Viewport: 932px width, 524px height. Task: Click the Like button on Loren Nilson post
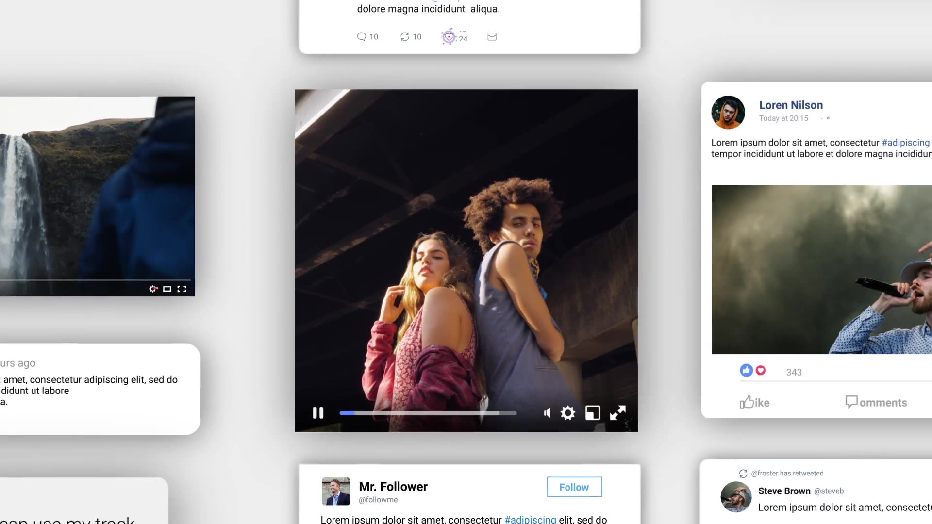coord(755,402)
